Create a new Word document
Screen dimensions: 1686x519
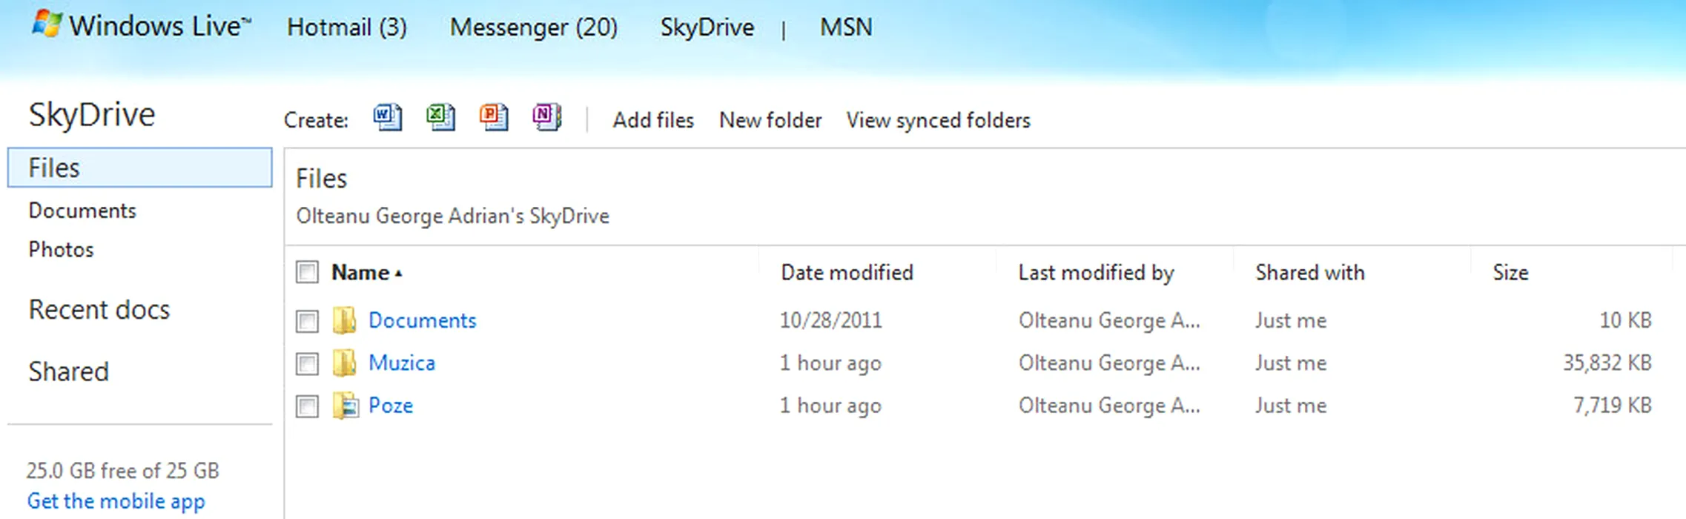click(387, 118)
